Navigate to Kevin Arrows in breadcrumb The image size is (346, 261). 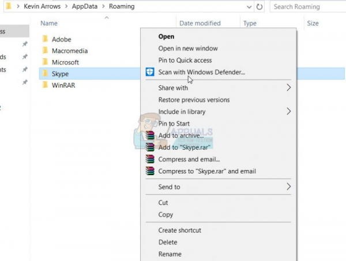pyautogui.click(x=42, y=6)
